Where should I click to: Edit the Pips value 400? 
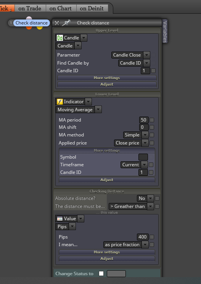point(143,237)
